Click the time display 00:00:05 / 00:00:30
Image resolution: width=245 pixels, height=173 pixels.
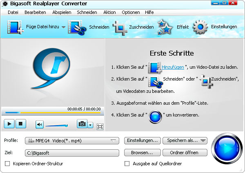point(84,109)
